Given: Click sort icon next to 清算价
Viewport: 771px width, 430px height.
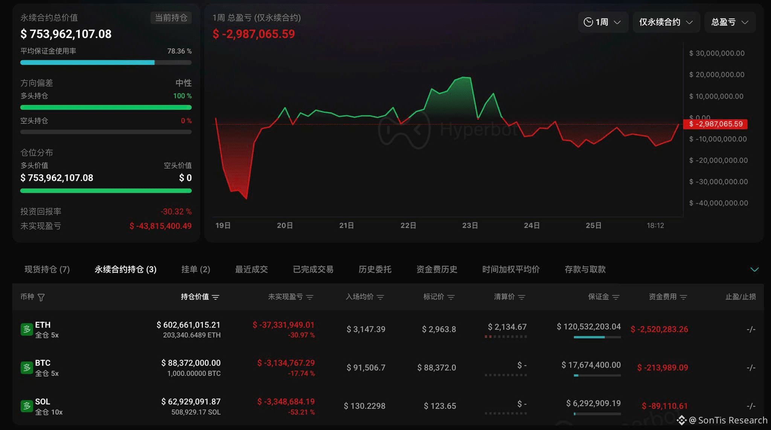Looking at the screenshot, I should point(522,297).
